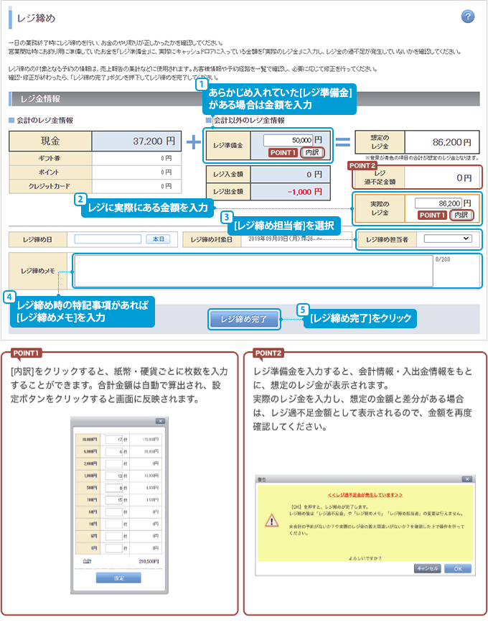This screenshot has width=488, height=625.
Task: Focus the レジ締め日 date field
Action: point(108,239)
